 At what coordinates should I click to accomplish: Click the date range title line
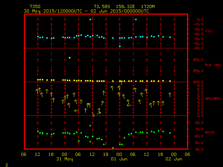coord(86,11)
